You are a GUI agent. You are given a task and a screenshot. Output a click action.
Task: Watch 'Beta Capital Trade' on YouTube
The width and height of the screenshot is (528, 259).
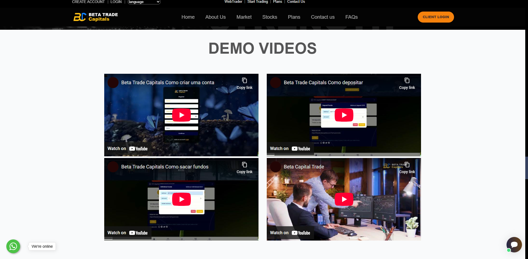pos(290,233)
